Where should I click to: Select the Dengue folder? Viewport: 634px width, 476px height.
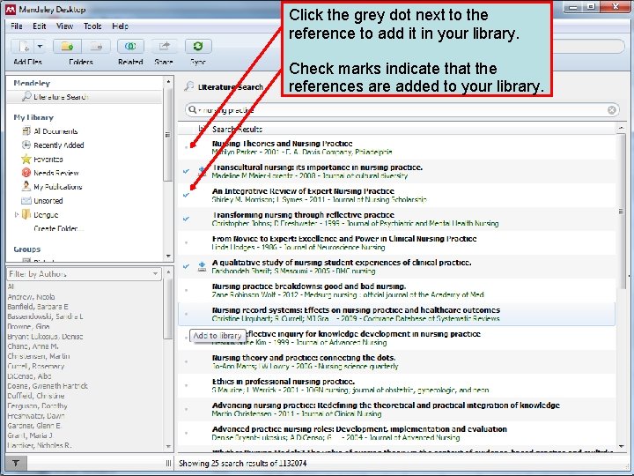[46, 215]
